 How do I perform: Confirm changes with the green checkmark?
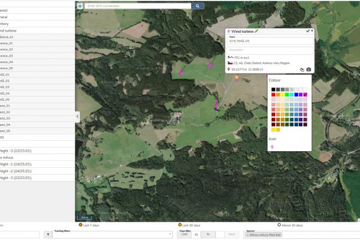coord(307,32)
